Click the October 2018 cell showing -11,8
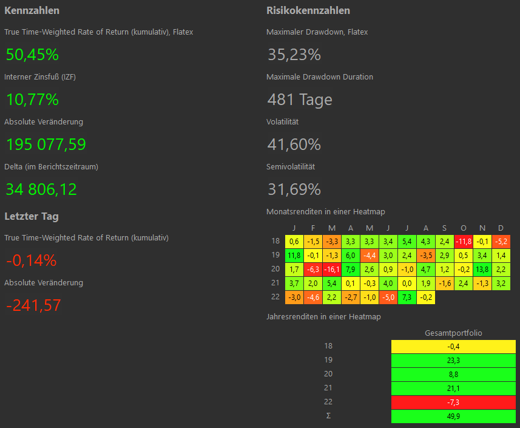The width and height of the screenshot is (520, 428). pos(464,242)
